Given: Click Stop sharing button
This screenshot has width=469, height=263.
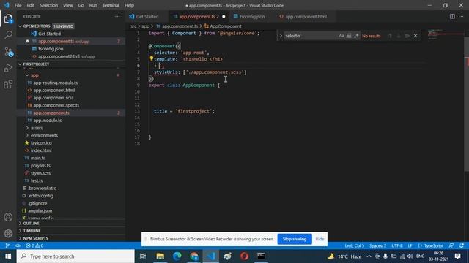Looking at the screenshot, I should (295, 239).
